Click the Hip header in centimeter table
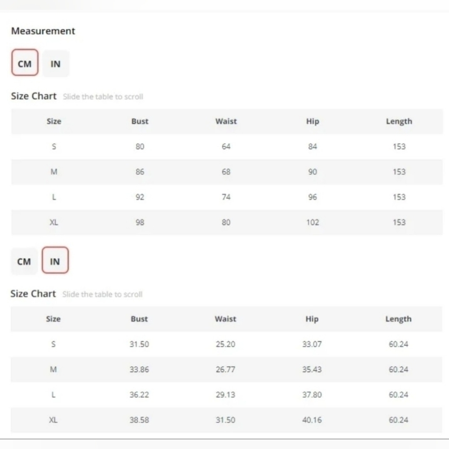Viewport: 449px width, 449px height. (x=313, y=121)
